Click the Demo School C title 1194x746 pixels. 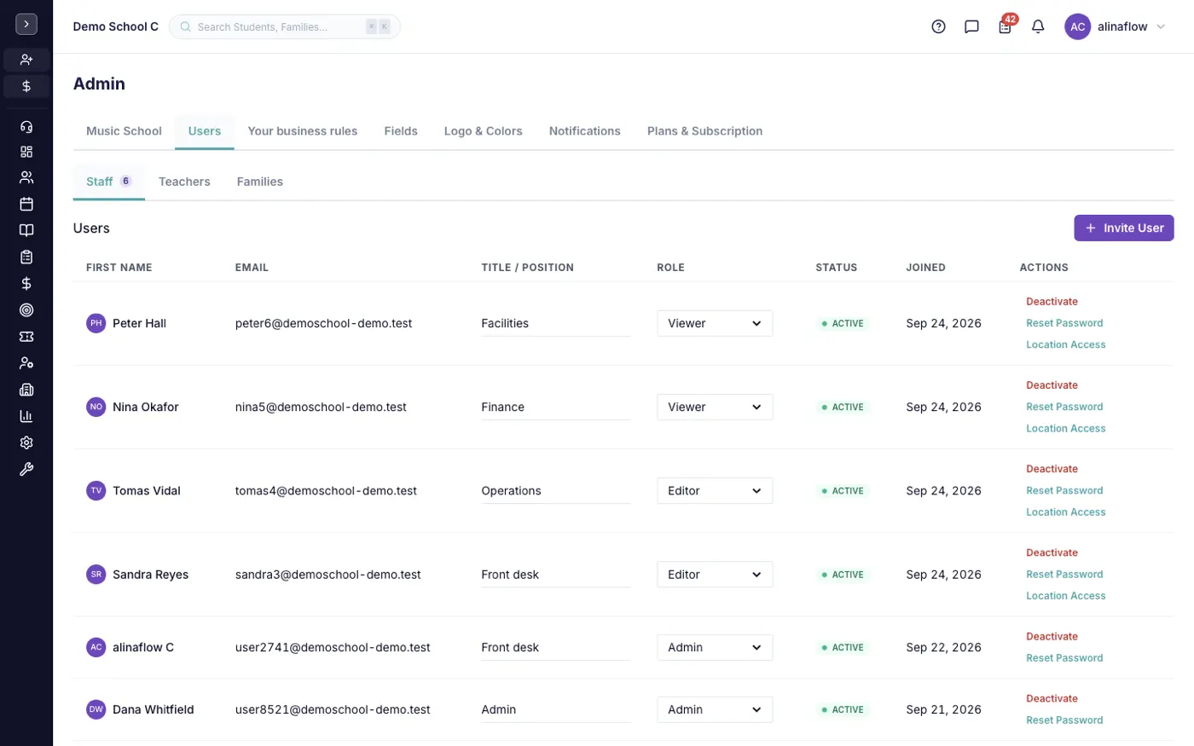click(116, 26)
